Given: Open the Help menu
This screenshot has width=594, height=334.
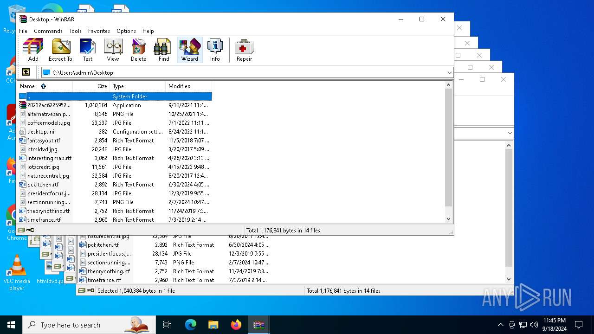Looking at the screenshot, I should (x=148, y=31).
